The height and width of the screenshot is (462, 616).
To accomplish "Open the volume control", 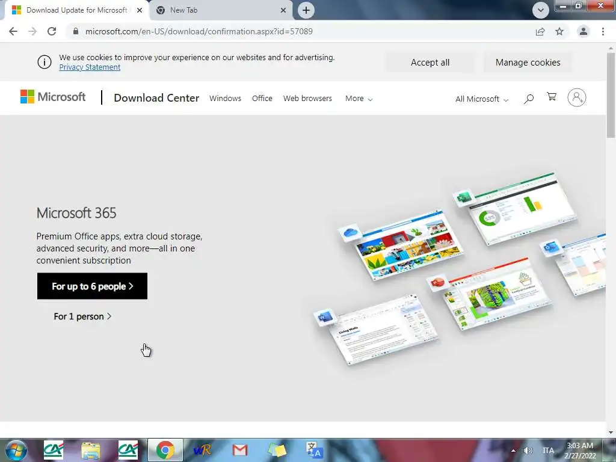I will click(528, 451).
